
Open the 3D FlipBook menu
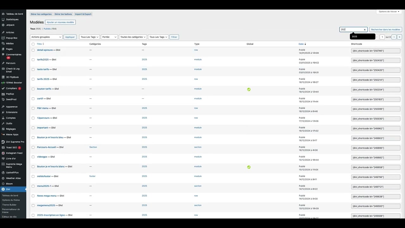click(12, 77)
